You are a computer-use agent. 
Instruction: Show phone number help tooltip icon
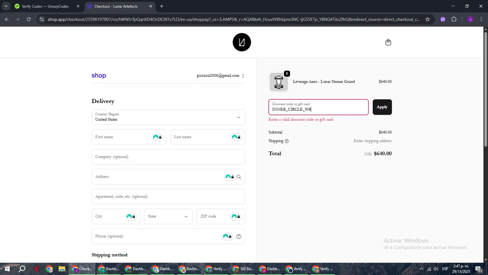(239, 237)
